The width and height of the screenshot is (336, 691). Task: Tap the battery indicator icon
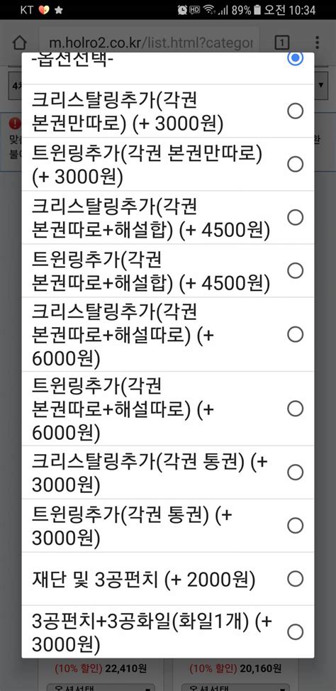[257, 10]
